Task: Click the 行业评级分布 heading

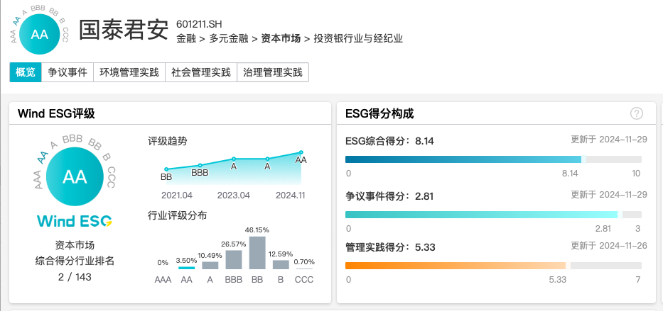Action: click(x=177, y=216)
